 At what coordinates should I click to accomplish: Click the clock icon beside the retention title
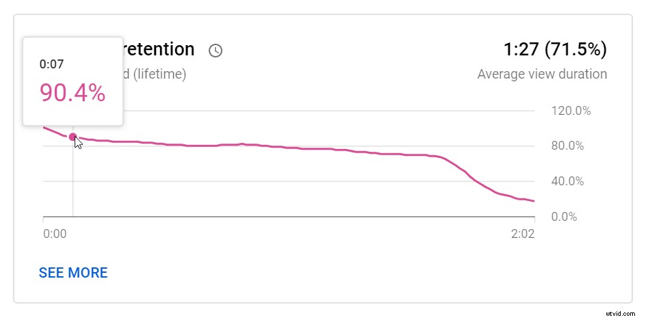[x=216, y=51]
